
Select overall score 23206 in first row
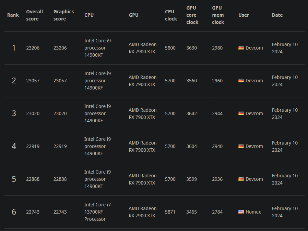click(33, 48)
